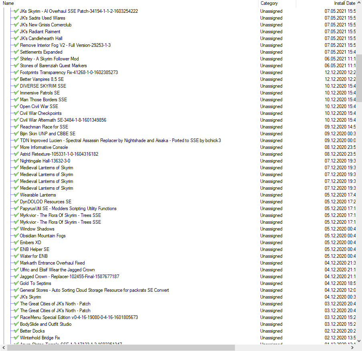Select Bijin Skin UNP and CBBE SE
The width and height of the screenshot is (362, 351).
pos(48,133)
